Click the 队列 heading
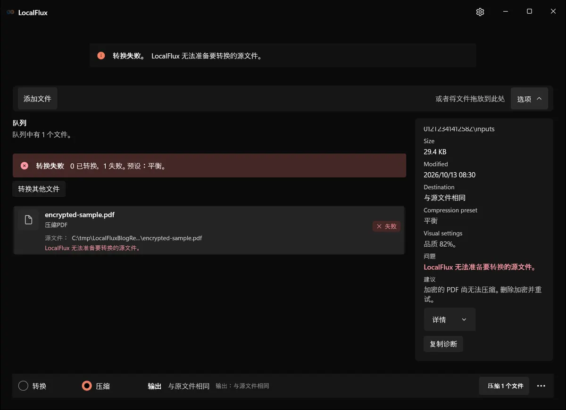The image size is (566, 410). [x=19, y=123]
